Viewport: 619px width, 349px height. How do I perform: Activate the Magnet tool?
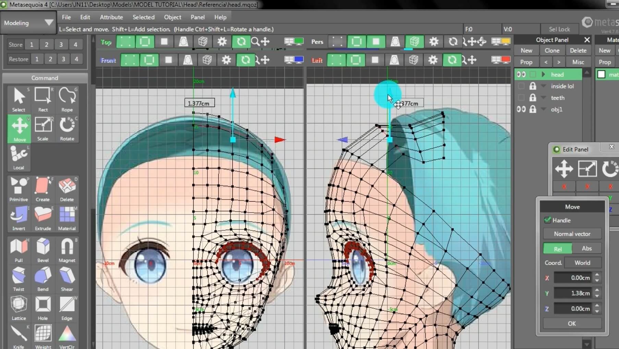click(x=67, y=250)
